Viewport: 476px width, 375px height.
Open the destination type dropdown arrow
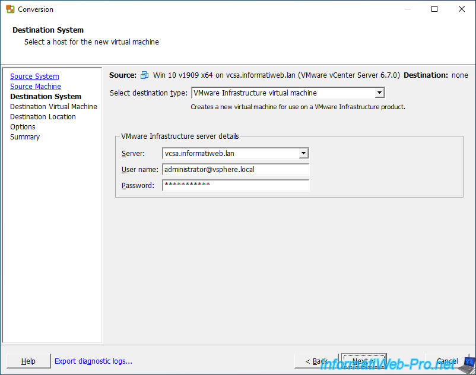[379, 93]
